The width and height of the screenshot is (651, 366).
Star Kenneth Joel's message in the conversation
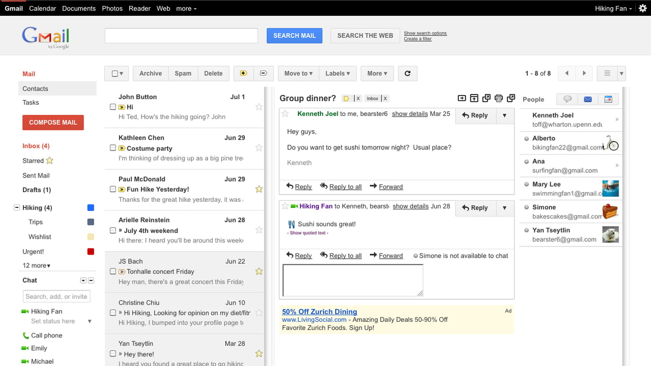pyautogui.click(x=285, y=113)
